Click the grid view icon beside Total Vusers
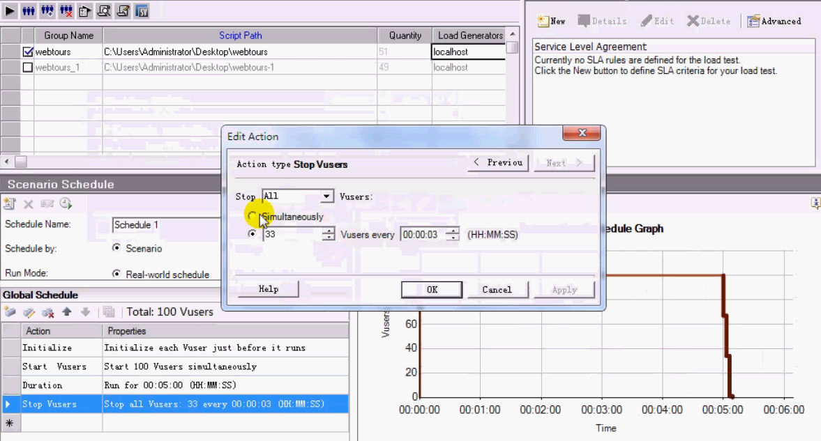Viewport: 821px width, 441px height. (x=109, y=312)
